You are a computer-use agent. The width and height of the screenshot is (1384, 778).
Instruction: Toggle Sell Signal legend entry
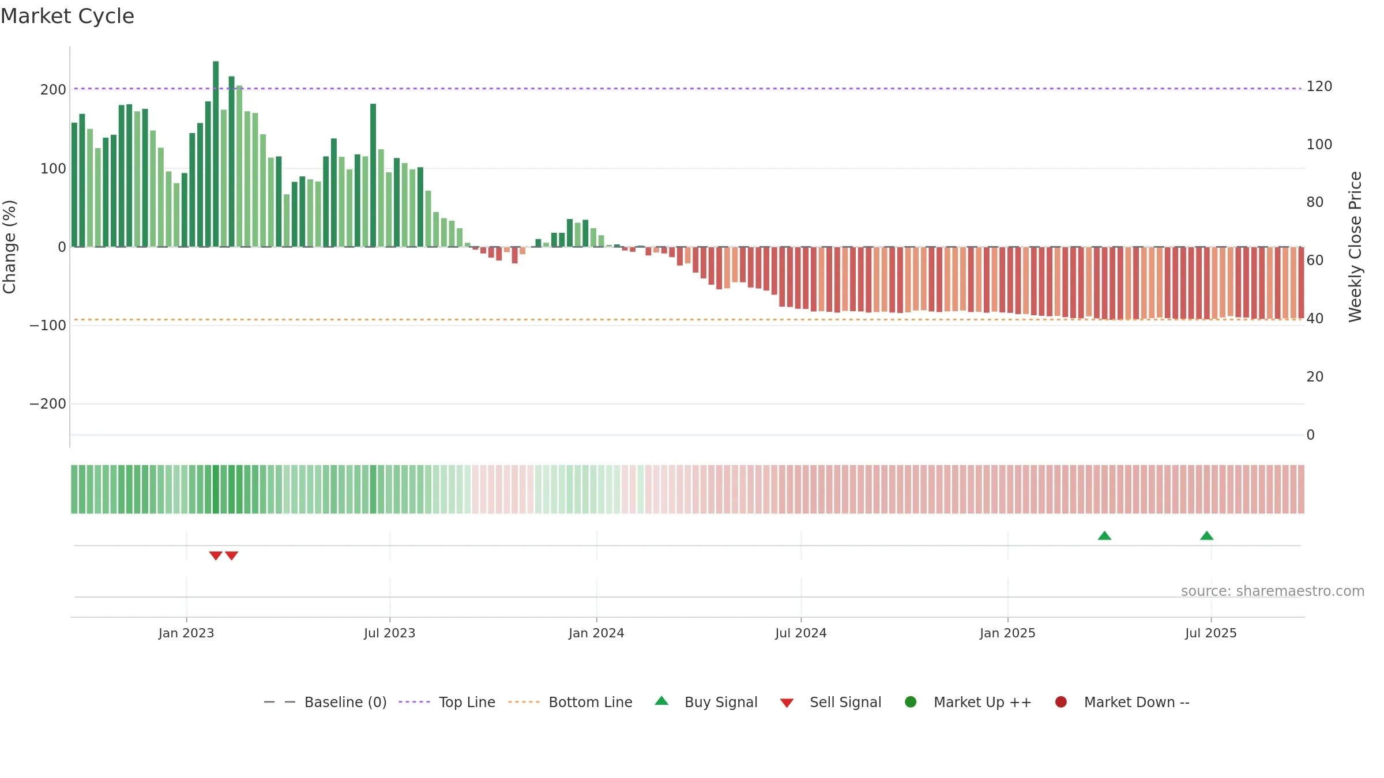[830, 702]
